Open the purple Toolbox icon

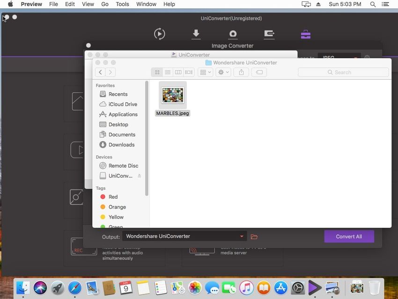coord(305,34)
